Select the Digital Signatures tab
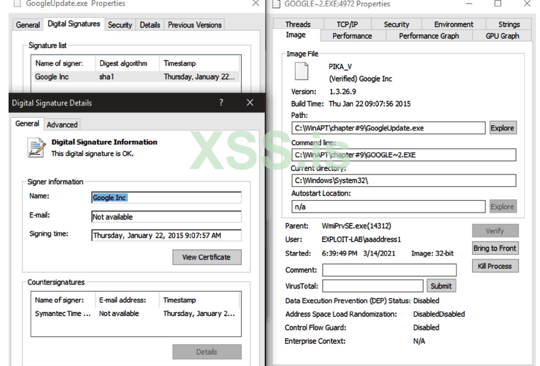Image resolution: width=540 pixels, height=366 pixels. [x=74, y=24]
